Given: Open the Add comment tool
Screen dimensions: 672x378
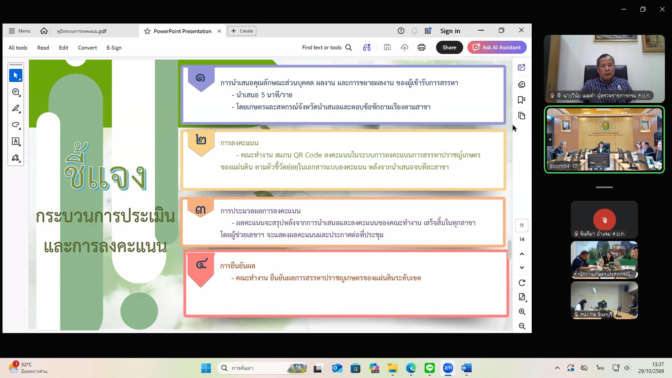Looking at the screenshot, I should point(16,92).
